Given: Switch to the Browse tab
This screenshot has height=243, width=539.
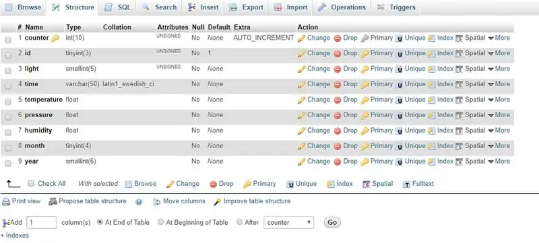Looking at the screenshot, I should pos(23,7).
